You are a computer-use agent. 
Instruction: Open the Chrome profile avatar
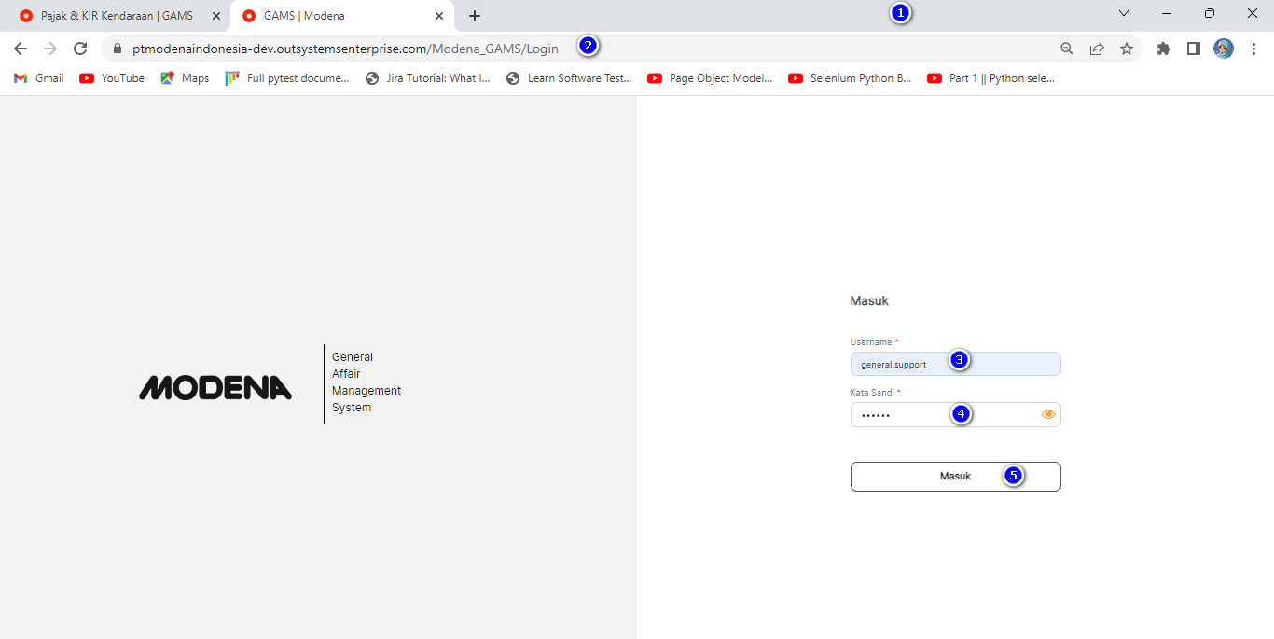click(x=1224, y=49)
